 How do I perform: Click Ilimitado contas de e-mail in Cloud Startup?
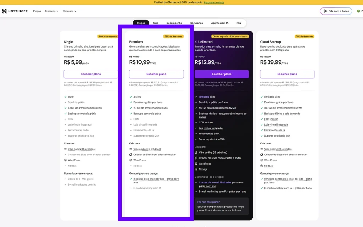pyautogui.click(x=288, y=181)
